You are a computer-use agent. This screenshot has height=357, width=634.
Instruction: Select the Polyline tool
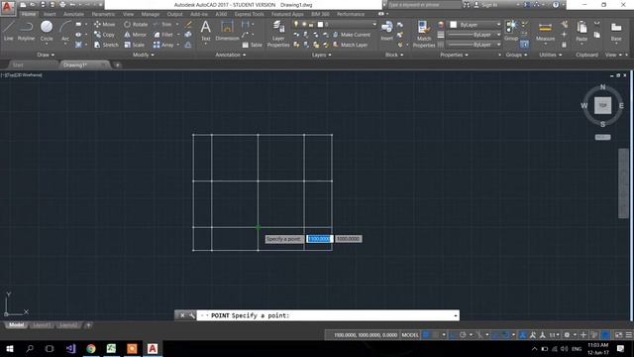click(26, 31)
